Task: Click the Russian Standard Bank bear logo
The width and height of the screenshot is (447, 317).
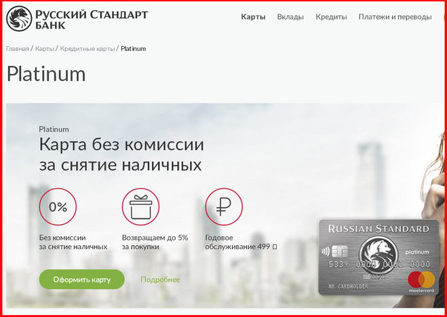Action: click(19, 18)
